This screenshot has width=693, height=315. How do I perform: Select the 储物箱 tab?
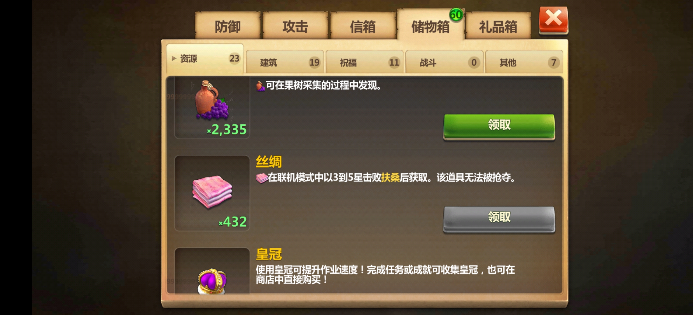[430, 26]
